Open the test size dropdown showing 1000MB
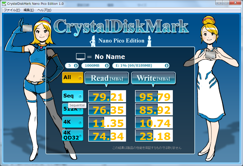Image resolution: width=243 pixels, height=166 pixels. click(95, 66)
